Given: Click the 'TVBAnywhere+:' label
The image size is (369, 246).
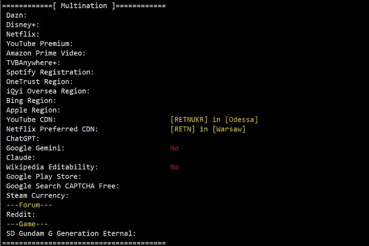Looking at the screenshot, I should tap(33, 63).
